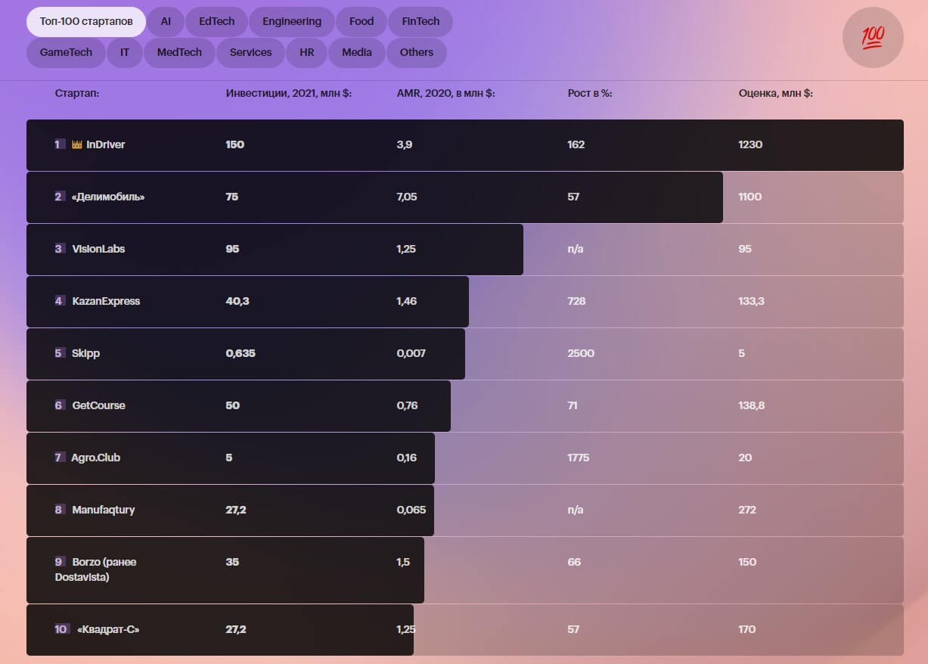Viewport: 928px width, 664px height.
Task: Show the Food startups tab
Action: (361, 22)
